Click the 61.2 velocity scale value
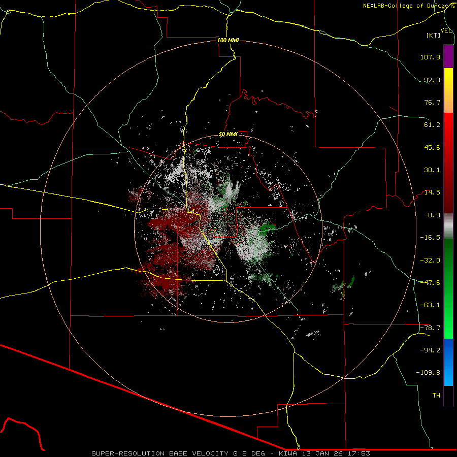457x457 pixels. click(432, 125)
